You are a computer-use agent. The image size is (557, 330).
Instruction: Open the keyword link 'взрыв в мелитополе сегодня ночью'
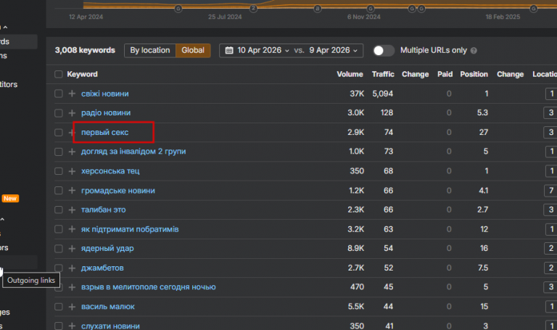(148, 287)
